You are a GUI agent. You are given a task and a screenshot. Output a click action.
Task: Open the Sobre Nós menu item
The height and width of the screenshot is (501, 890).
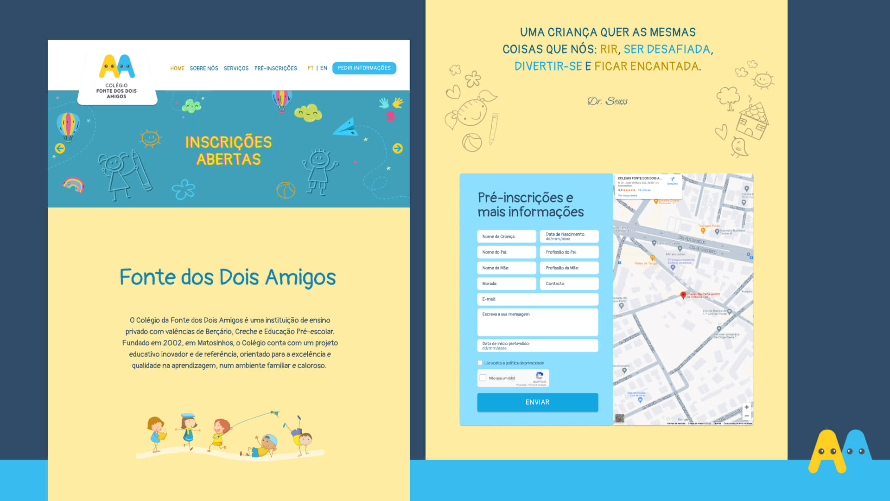point(203,68)
